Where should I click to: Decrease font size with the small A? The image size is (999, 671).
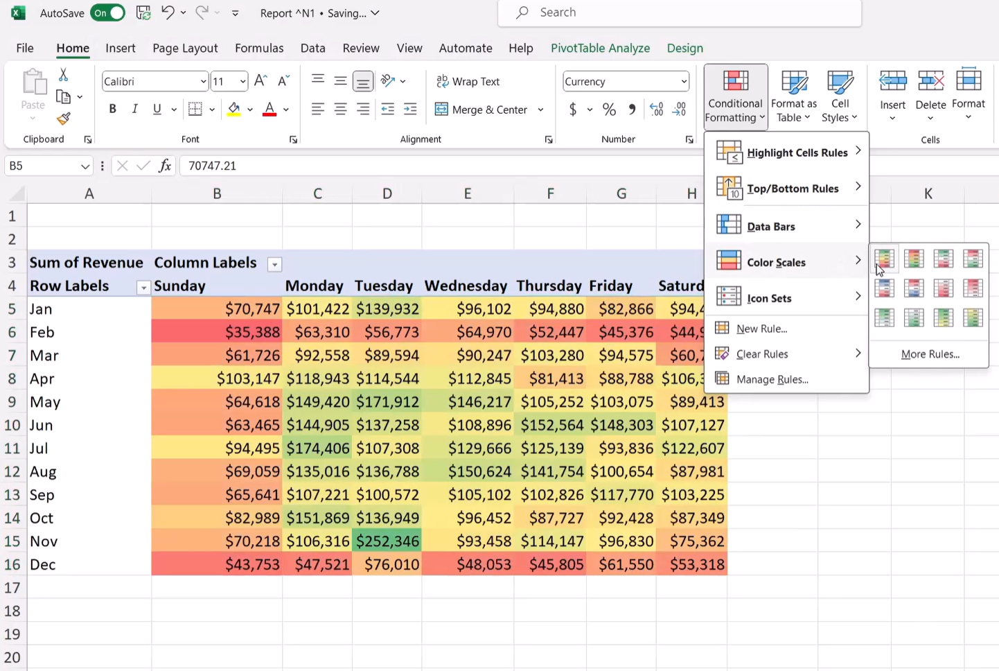[x=283, y=81]
